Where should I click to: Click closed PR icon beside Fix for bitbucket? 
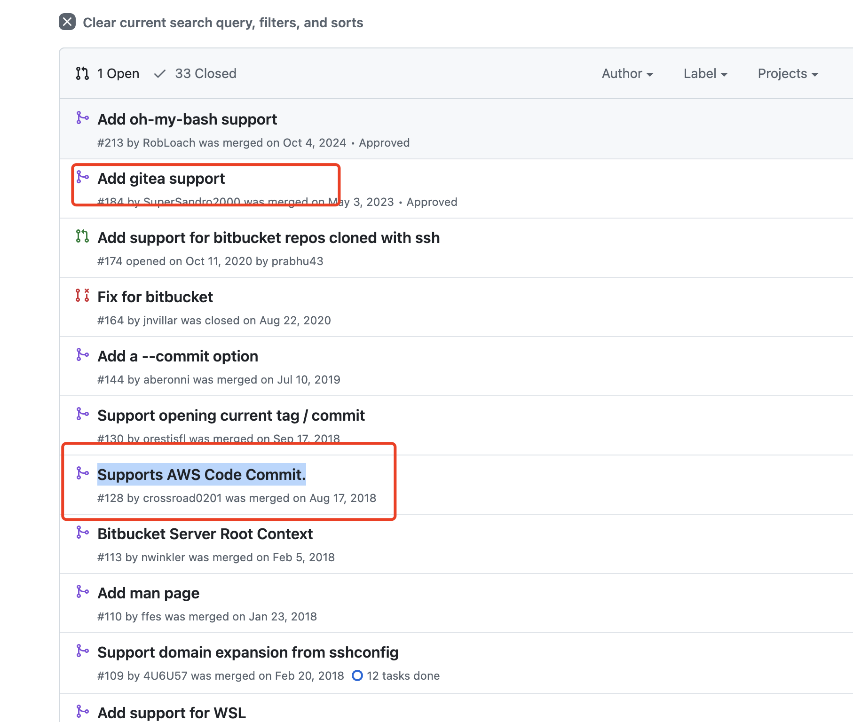(82, 295)
